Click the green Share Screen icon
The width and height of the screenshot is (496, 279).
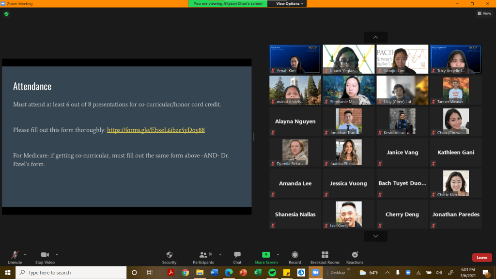coord(266,255)
